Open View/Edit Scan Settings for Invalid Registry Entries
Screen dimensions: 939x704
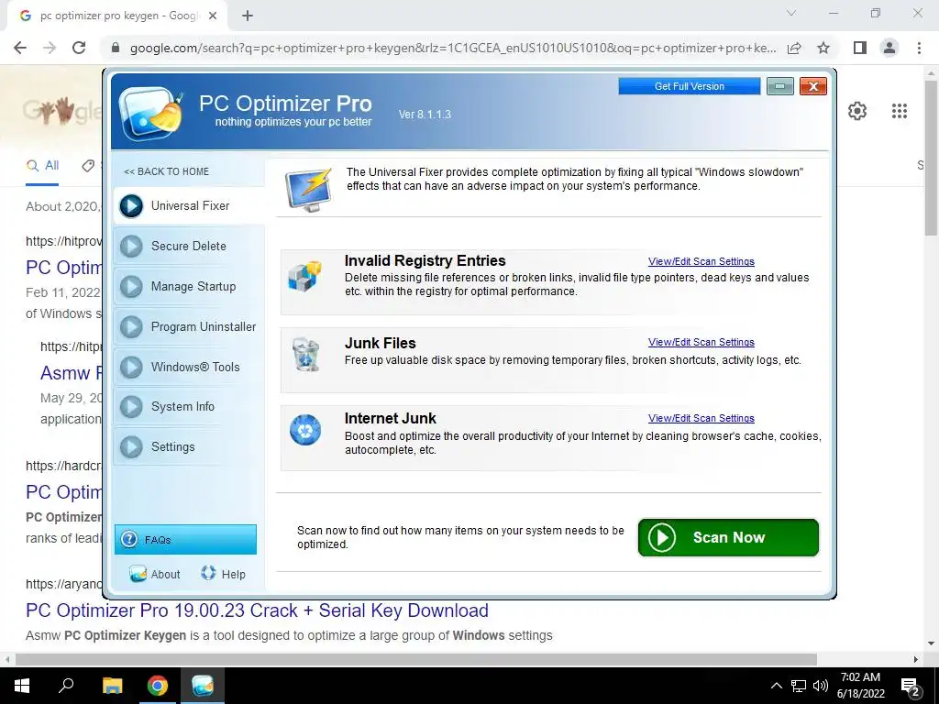coord(701,261)
